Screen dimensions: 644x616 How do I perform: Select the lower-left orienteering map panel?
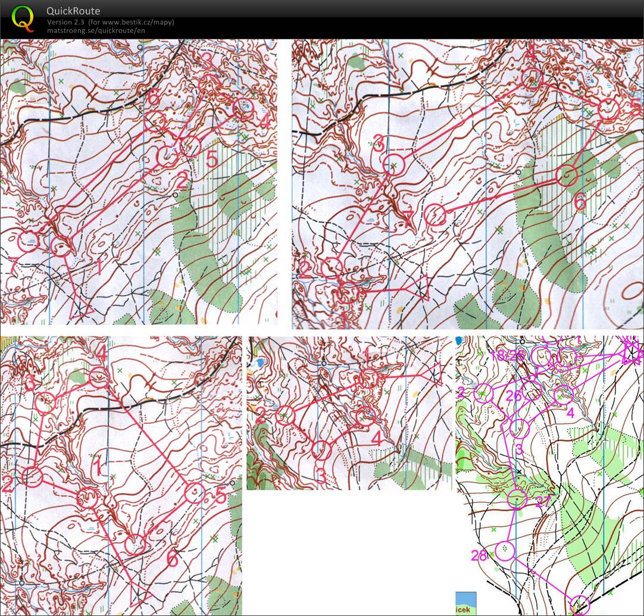(121, 476)
